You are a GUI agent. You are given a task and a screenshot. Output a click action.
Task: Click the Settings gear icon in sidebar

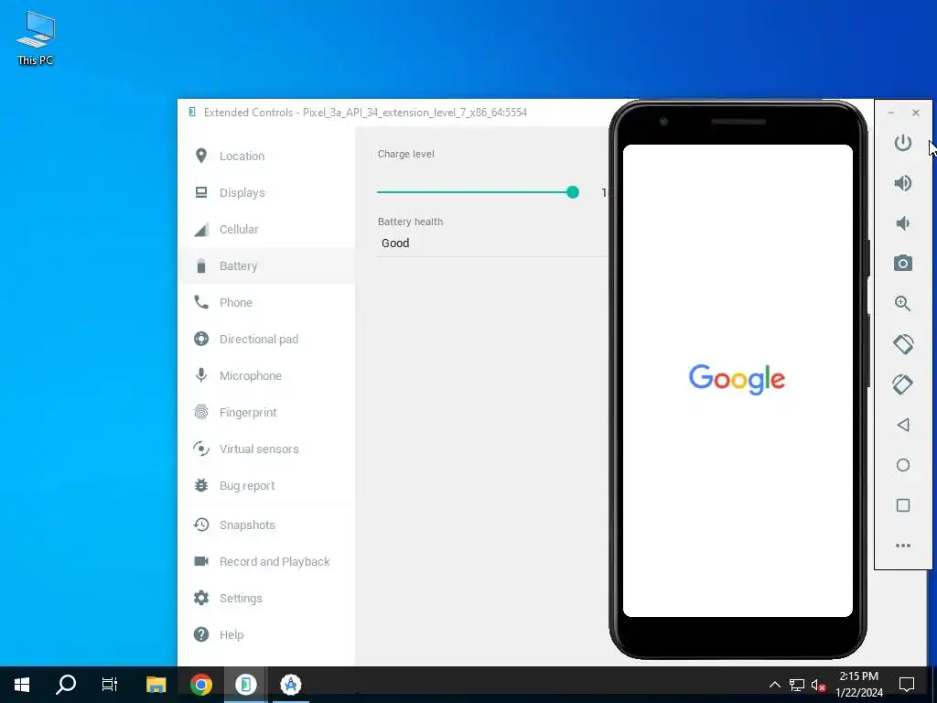(201, 598)
